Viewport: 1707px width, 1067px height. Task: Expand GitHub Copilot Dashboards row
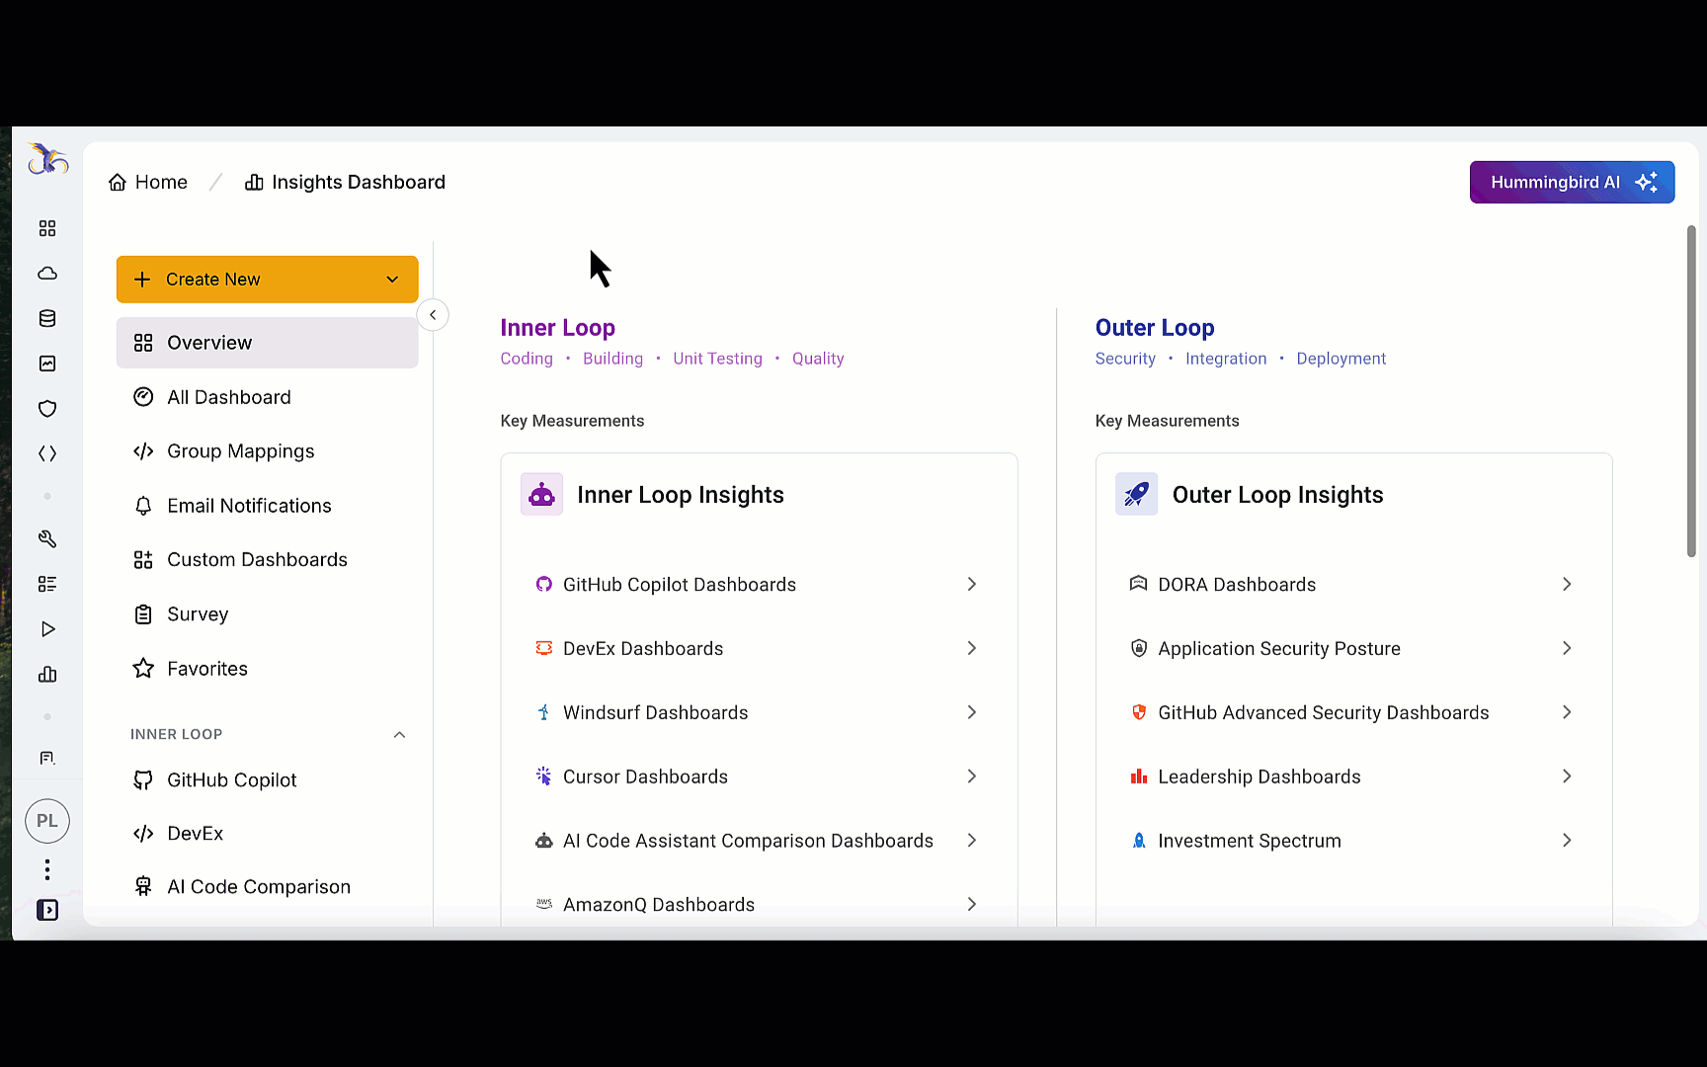[x=971, y=585]
